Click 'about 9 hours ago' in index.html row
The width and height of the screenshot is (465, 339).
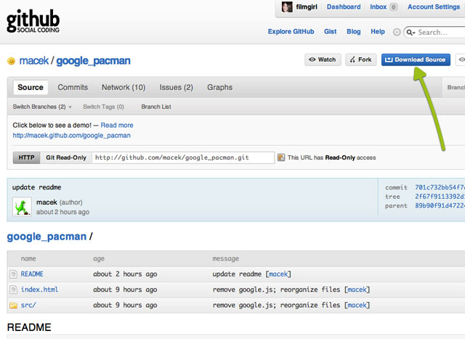[x=125, y=290]
